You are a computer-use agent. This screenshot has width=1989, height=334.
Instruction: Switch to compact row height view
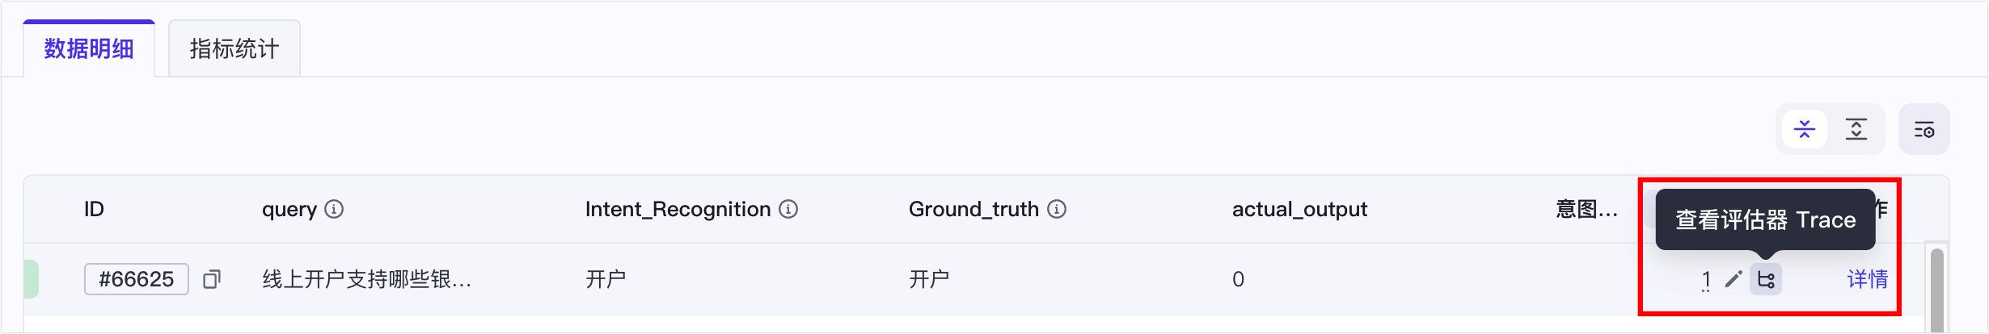point(1804,129)
